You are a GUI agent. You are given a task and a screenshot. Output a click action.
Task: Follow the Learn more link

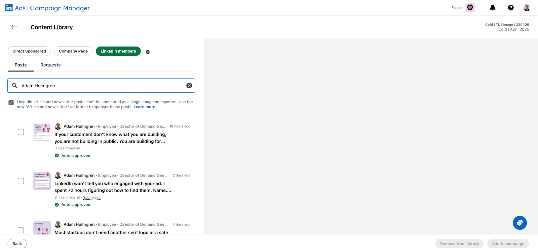[x=144, y=107]
